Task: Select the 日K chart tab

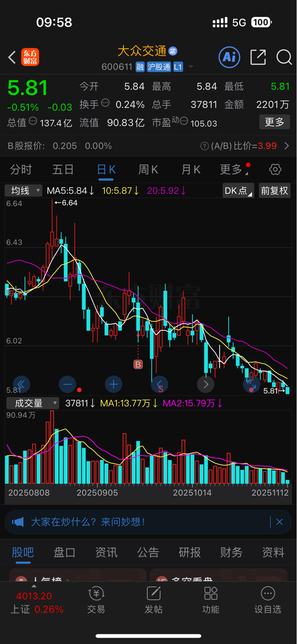Action: (106, 169)
